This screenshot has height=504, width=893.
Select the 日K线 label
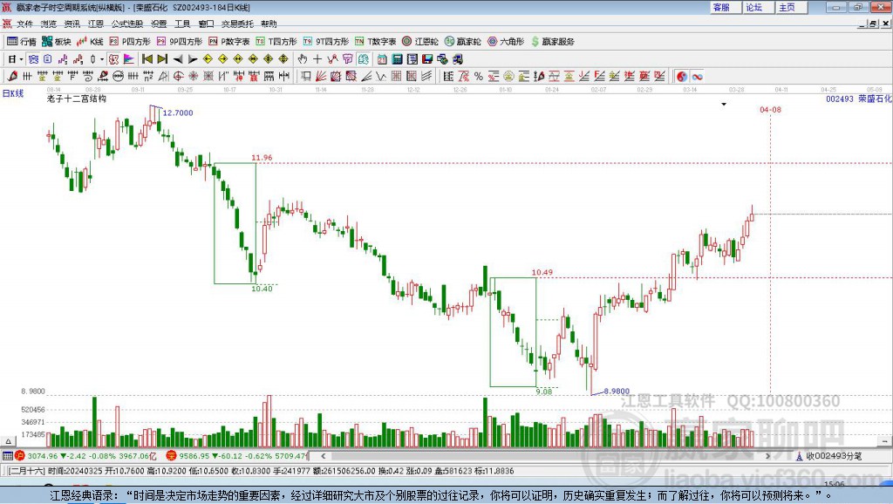coord(13,93)
